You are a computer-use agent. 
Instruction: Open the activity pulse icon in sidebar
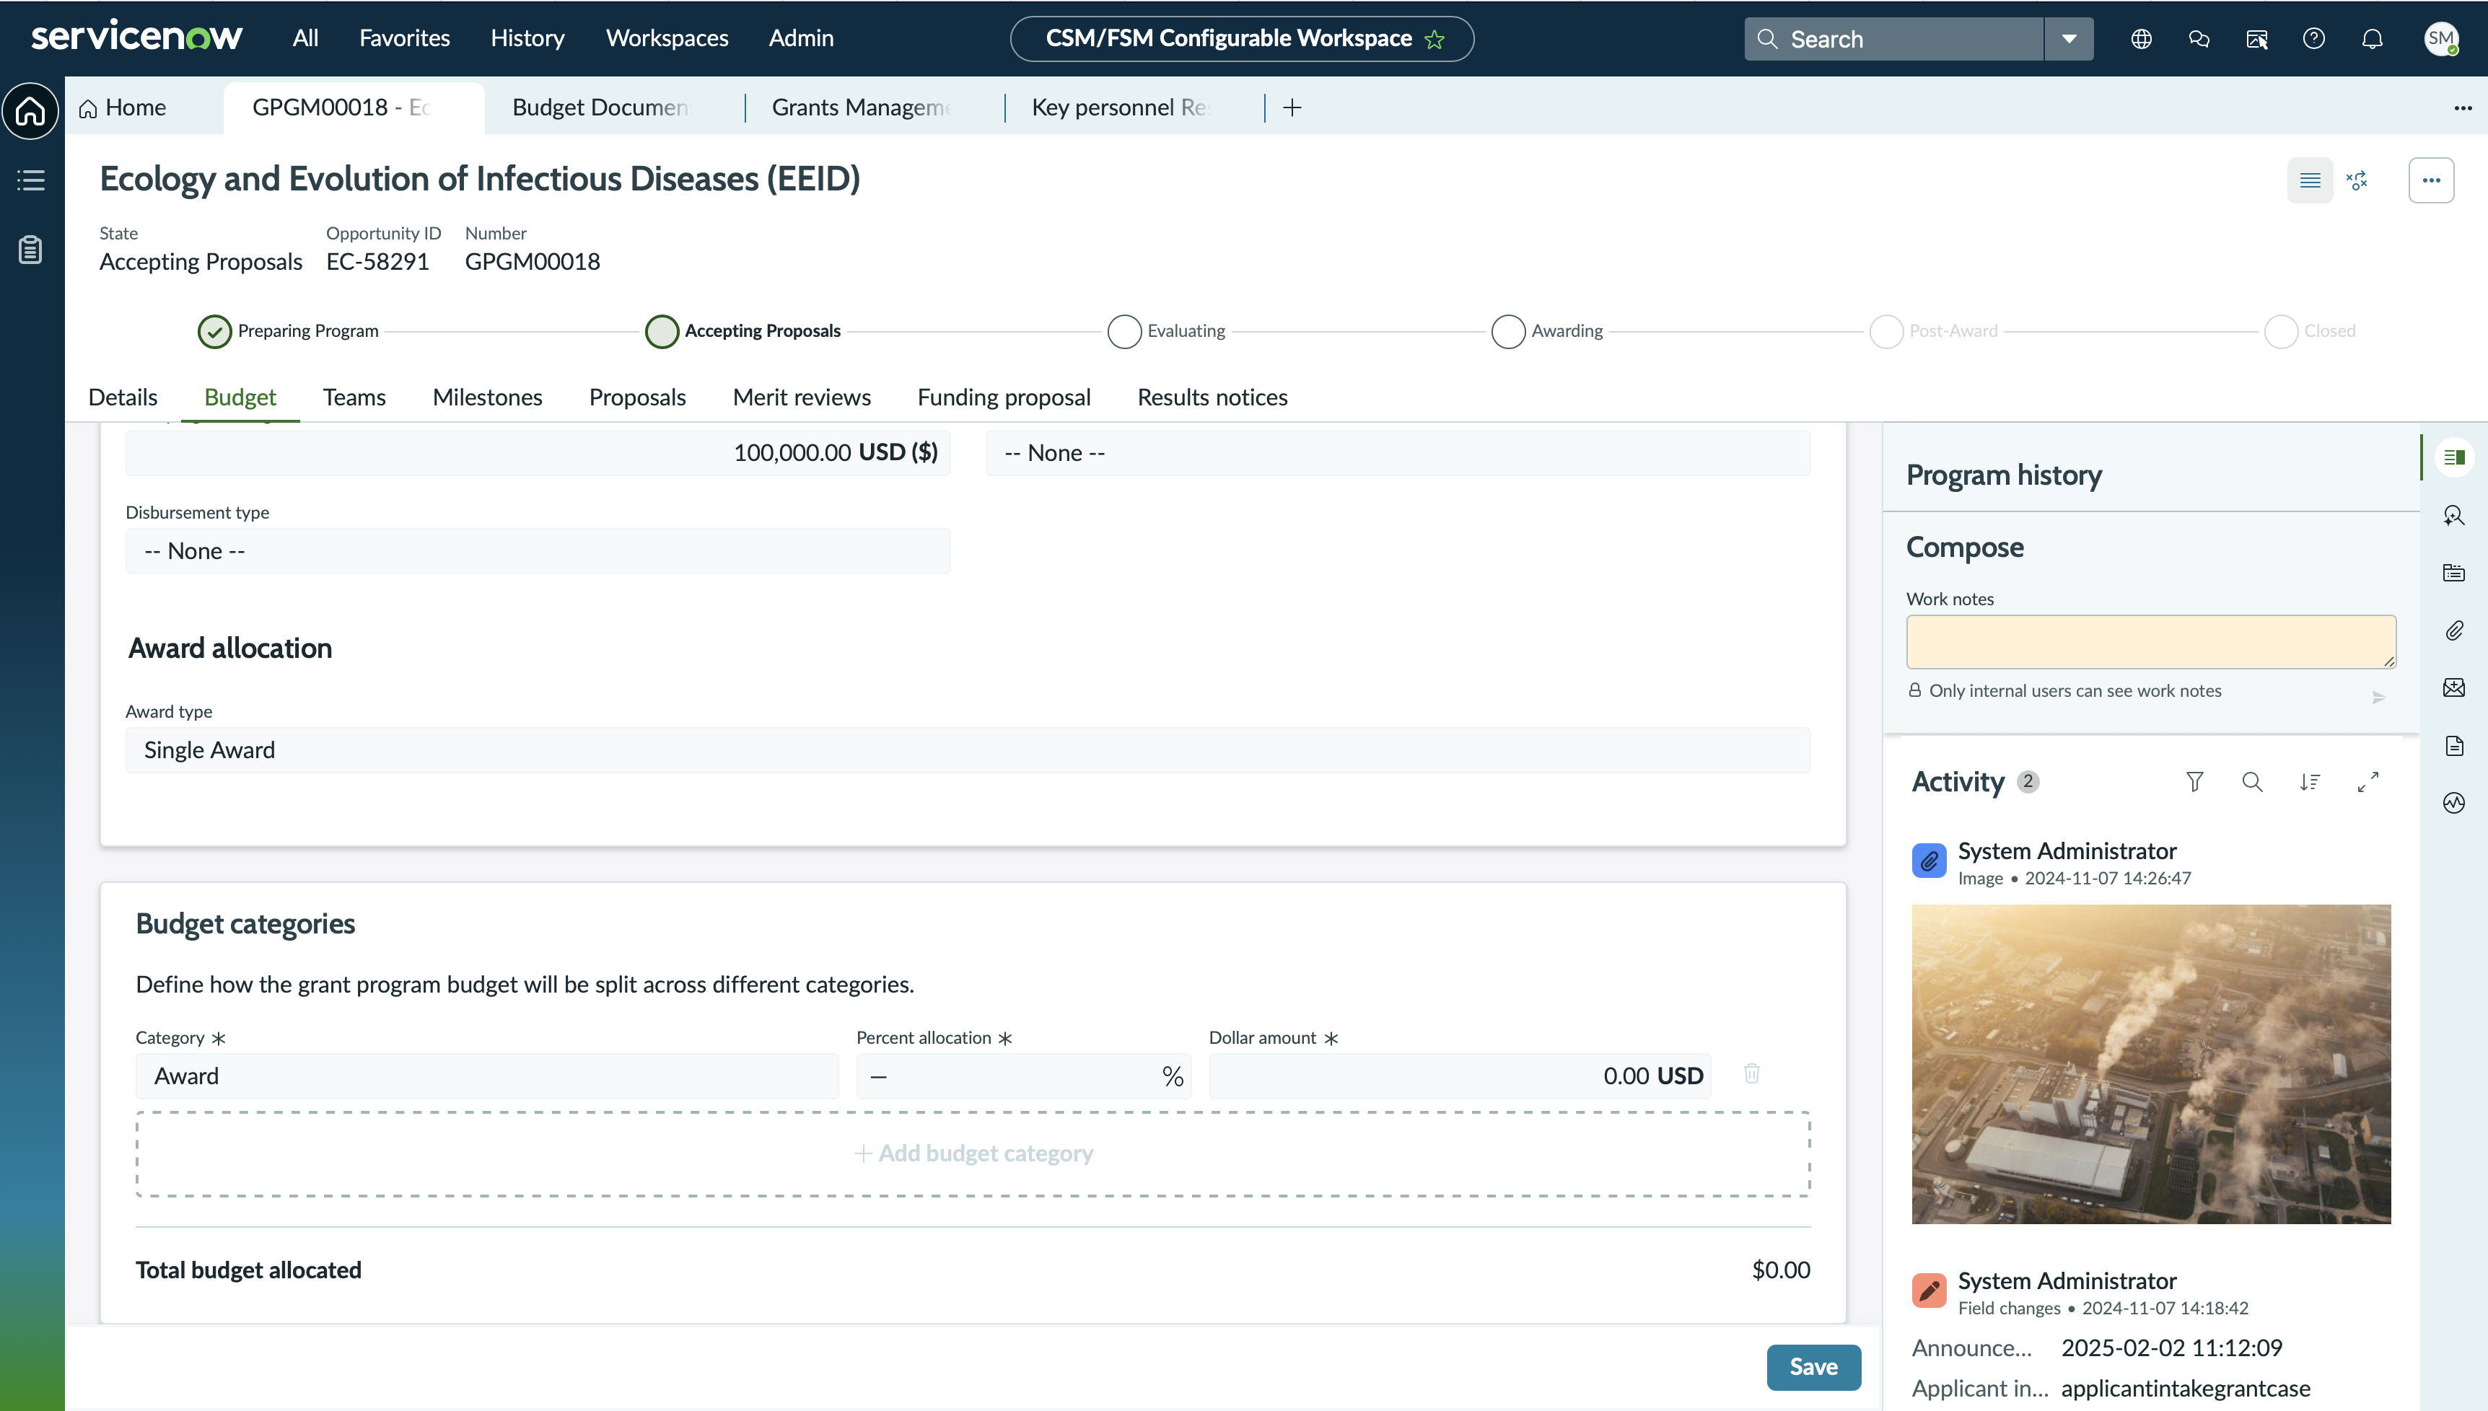tap(2453, 802)
